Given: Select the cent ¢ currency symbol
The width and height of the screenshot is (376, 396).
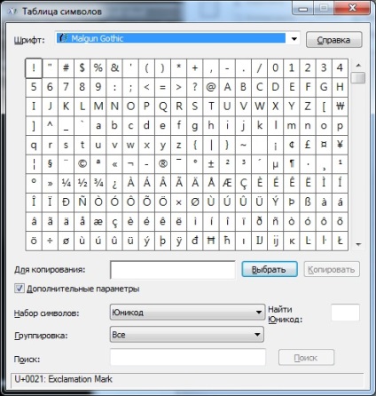Looking at the screenshot, I should point(292,145).
